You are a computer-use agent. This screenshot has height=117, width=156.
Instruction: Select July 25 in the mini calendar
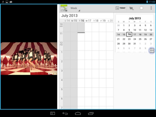pyautogui.click(x=140, y=39)
